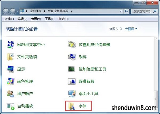Open the 颜色管理 icon
Image resolution: width=160 pixels, height=114 pixels.
10,81
